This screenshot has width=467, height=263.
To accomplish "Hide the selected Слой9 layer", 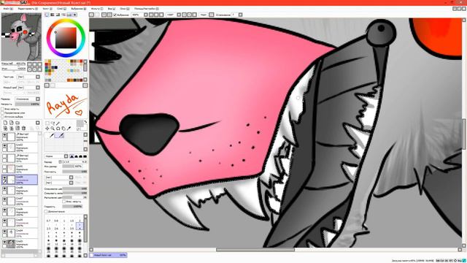I will 4,178.
